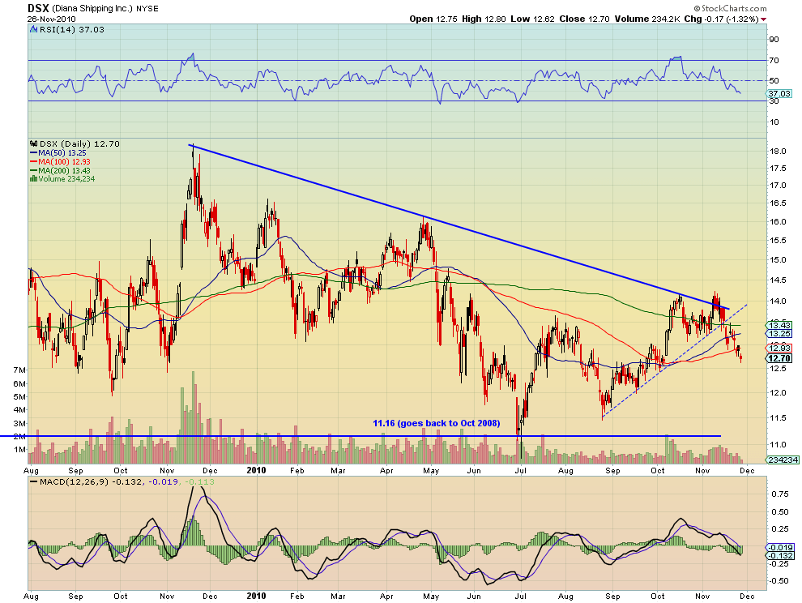Click the DSX ticker symbol title
The width and height of the screenshot is (802, 603).
pyautogui.click(x=38, y=8)
